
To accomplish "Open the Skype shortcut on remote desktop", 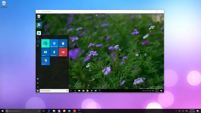I will (x=39, y=25).
